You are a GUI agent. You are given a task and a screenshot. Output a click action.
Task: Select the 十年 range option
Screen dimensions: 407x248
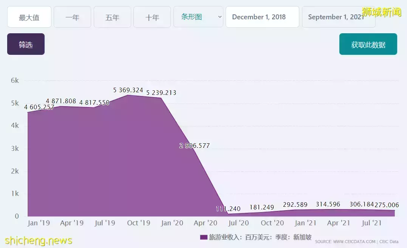tap(152, 17)
